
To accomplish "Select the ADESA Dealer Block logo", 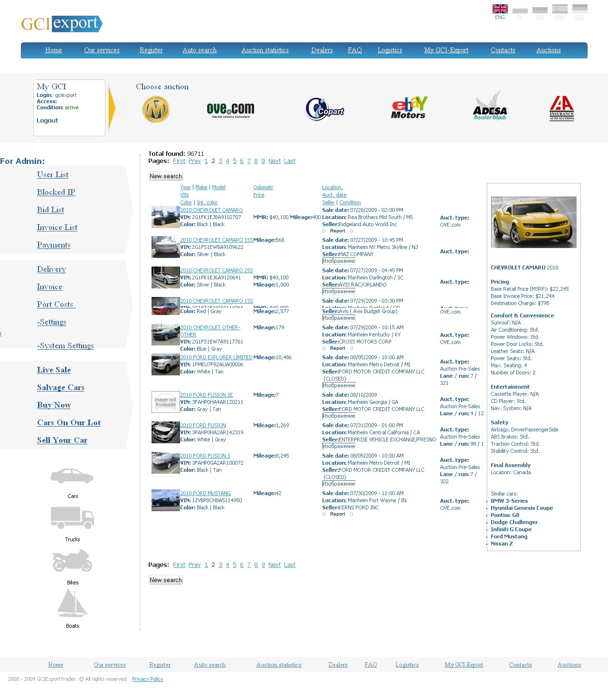I will (x=490, y=106).
